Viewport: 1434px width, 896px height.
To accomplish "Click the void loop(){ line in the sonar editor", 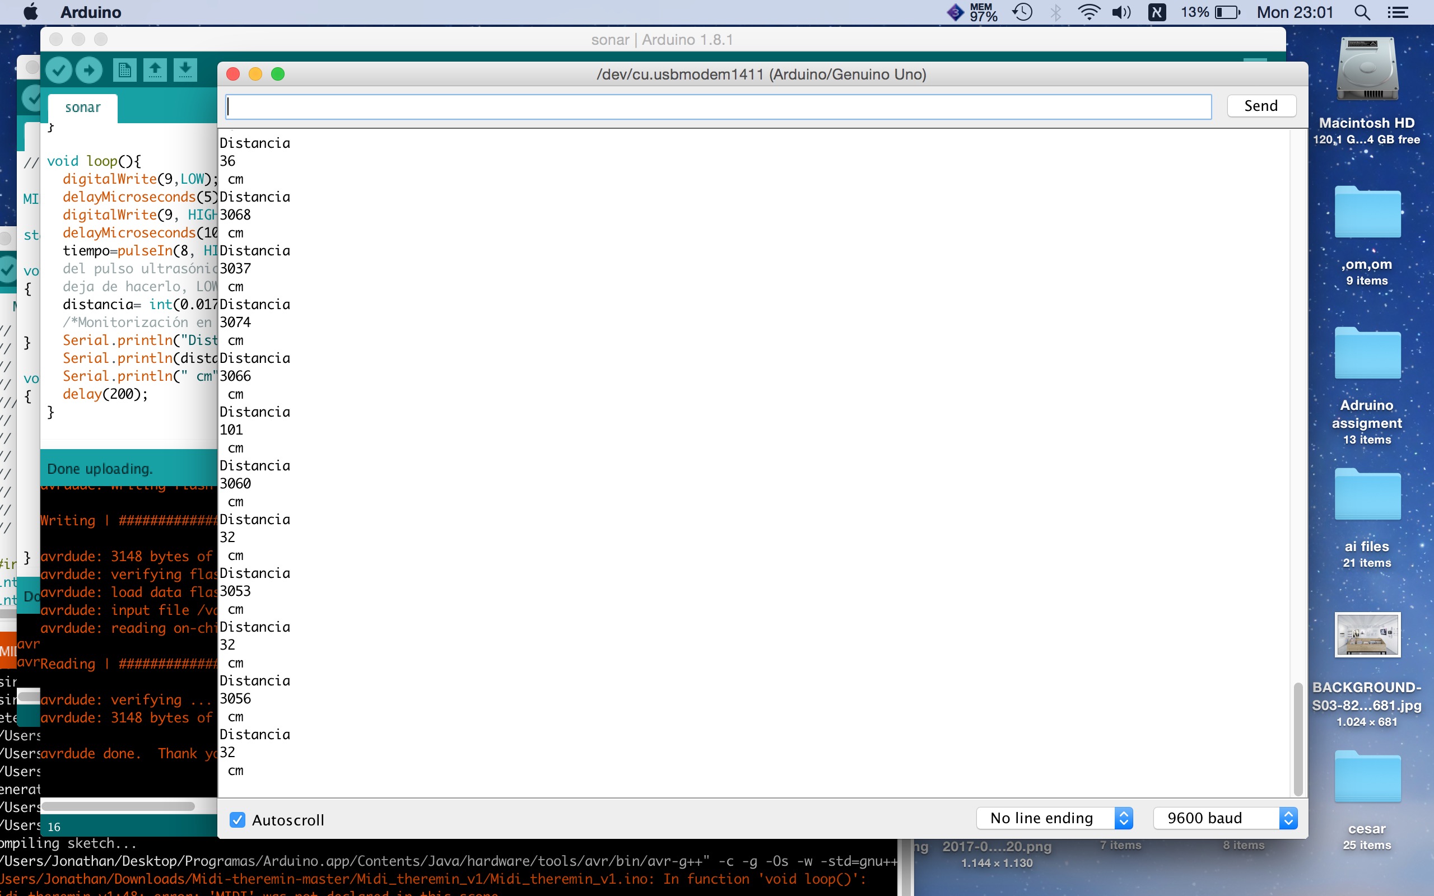I will pos(94,161).
